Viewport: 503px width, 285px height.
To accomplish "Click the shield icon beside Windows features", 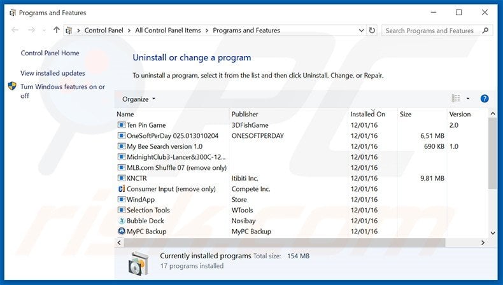I will click(12, 86).
